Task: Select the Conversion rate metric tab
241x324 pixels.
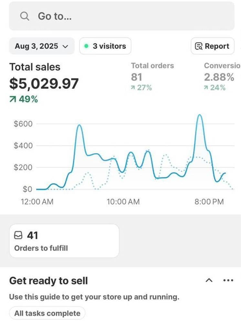Action: pyautogui.click(x=222, y=77)
